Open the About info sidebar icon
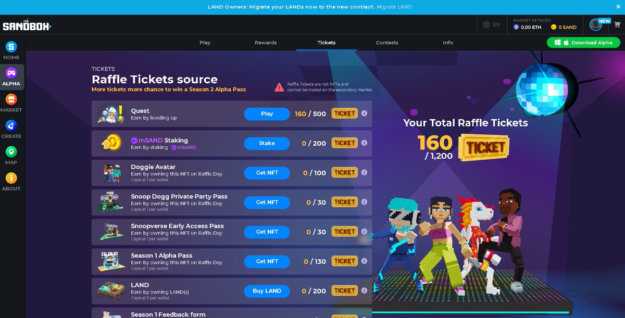This screenshot has height=318, width=625. (x=11, y=178)
